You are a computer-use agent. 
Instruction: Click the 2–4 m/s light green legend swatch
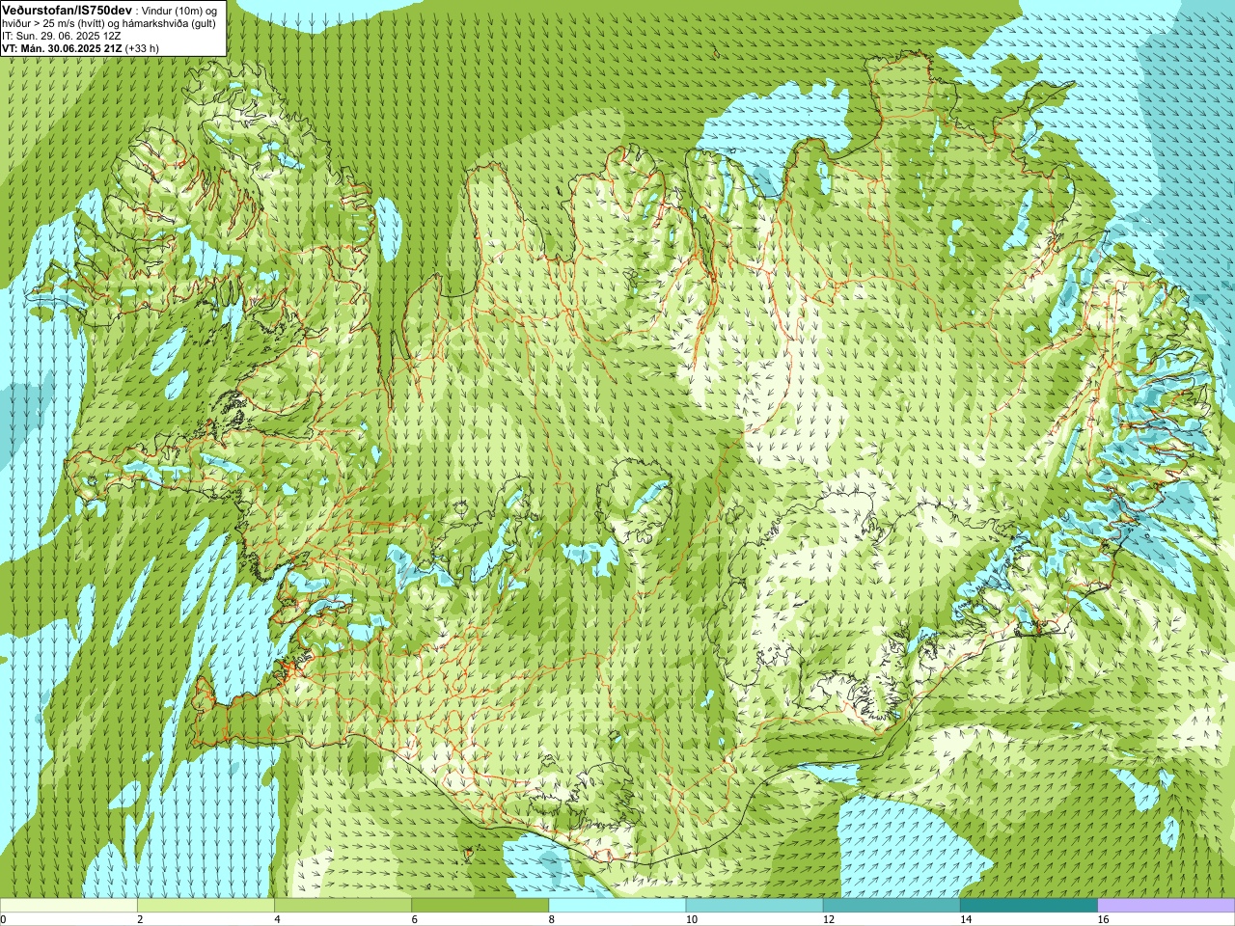(x=206, y=906)
